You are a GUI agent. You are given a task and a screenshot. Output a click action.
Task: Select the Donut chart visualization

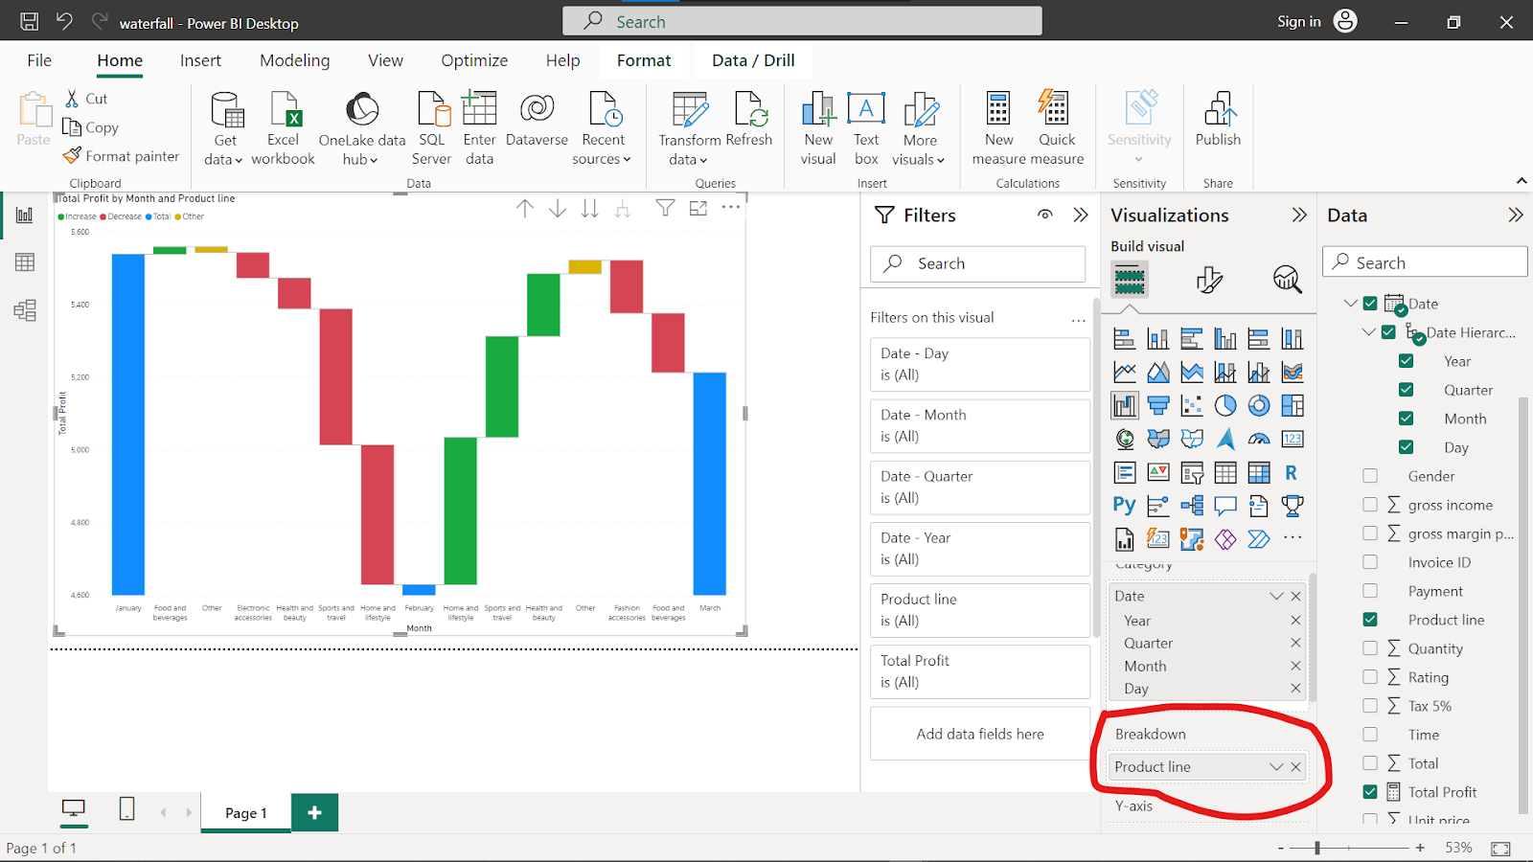1259,405
